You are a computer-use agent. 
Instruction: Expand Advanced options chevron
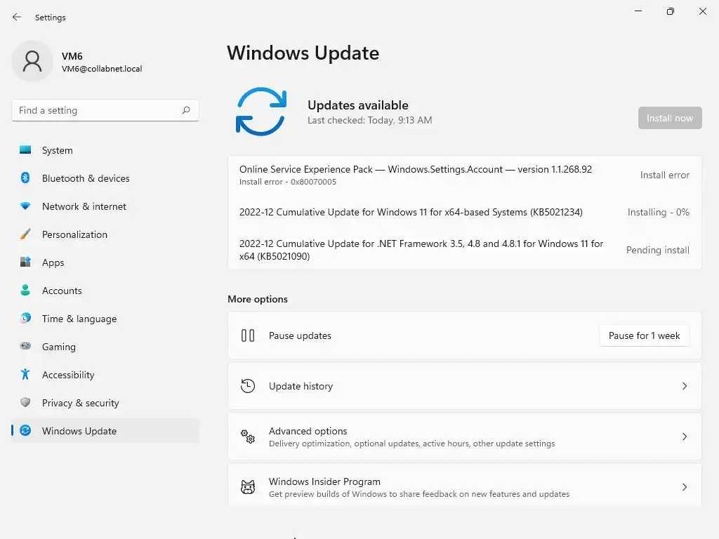(684, 437)
